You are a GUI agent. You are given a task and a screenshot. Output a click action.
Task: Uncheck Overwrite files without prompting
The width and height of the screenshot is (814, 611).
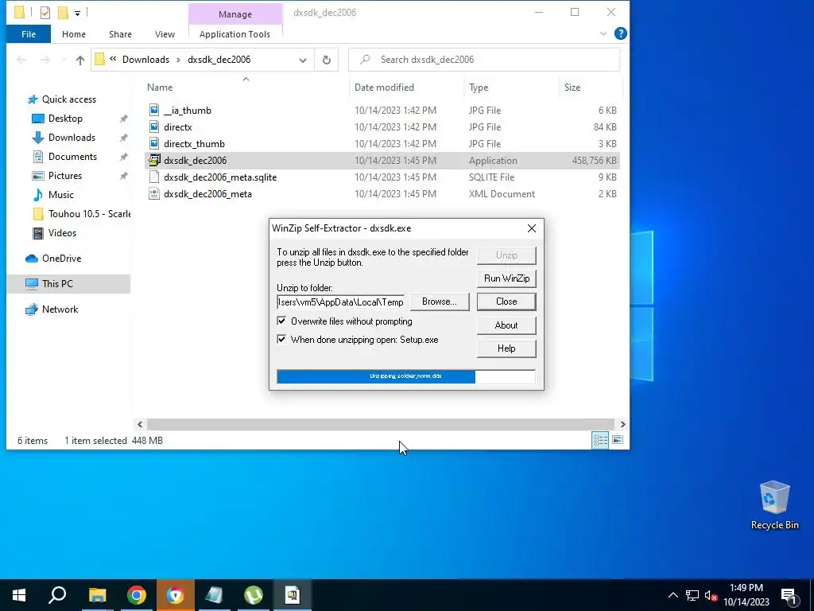pyautogui.click(x=281, y=321)
